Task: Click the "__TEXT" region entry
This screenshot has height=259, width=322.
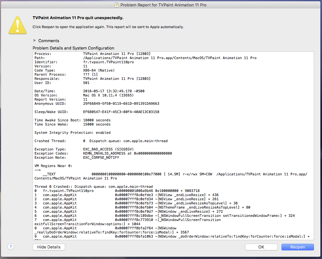Action: (x=49, y=174)
